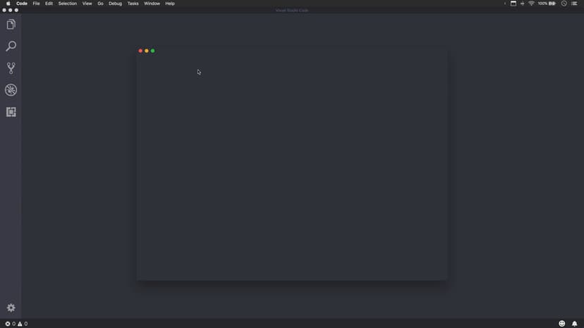Open the Debug view in activity bar
Viewport: 584px width, 328px height.
11,90
